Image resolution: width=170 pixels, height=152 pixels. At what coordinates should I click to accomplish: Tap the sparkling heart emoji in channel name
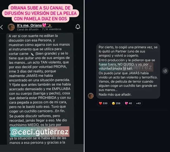44,25
